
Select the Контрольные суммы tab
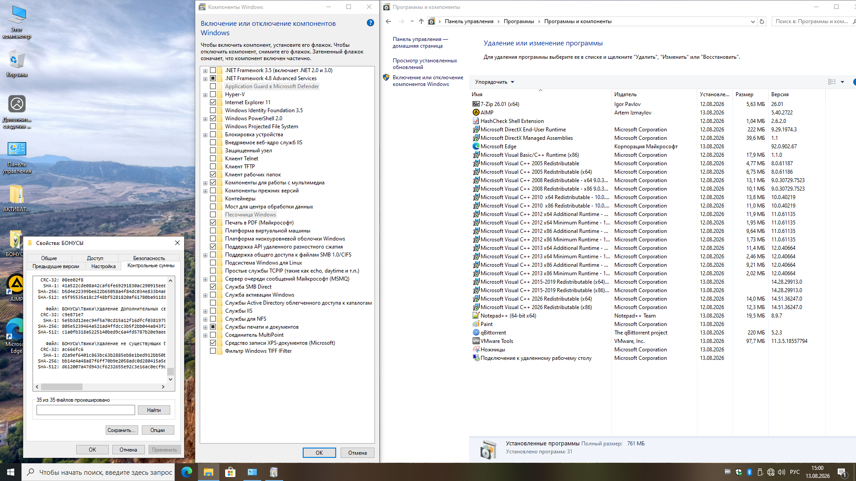151,265
